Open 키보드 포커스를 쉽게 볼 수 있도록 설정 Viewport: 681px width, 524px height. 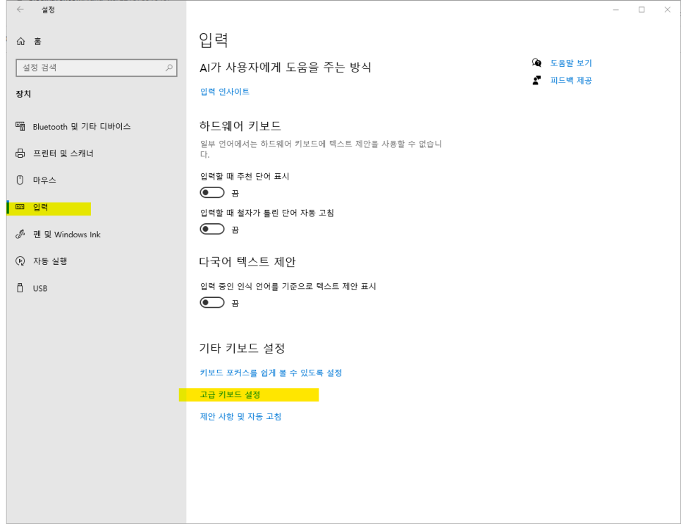point(271,373)
